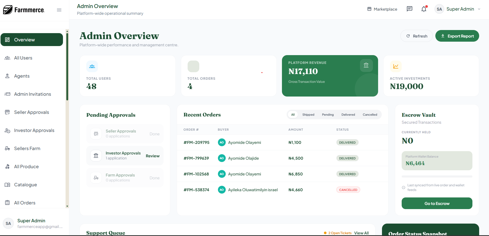
Task: Select Overview in the sidebar
Action: pos(32,40)
